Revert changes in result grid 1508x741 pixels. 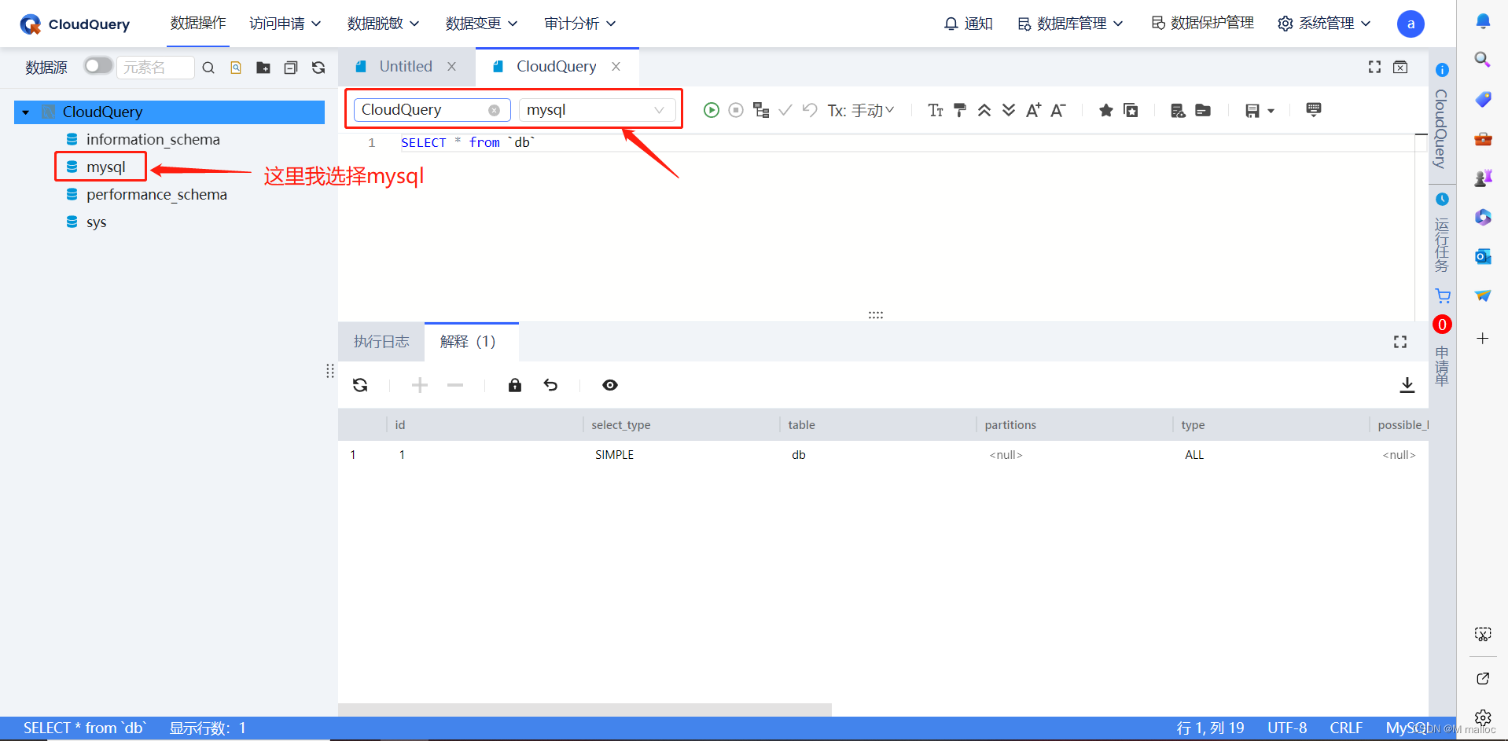point(550,385)
